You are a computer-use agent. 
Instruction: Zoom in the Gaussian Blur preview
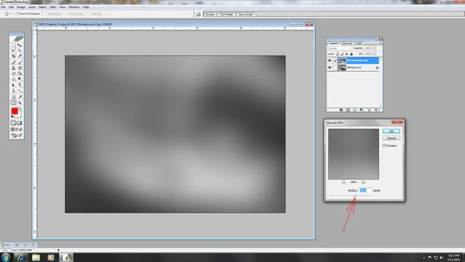tap(363, 182)
